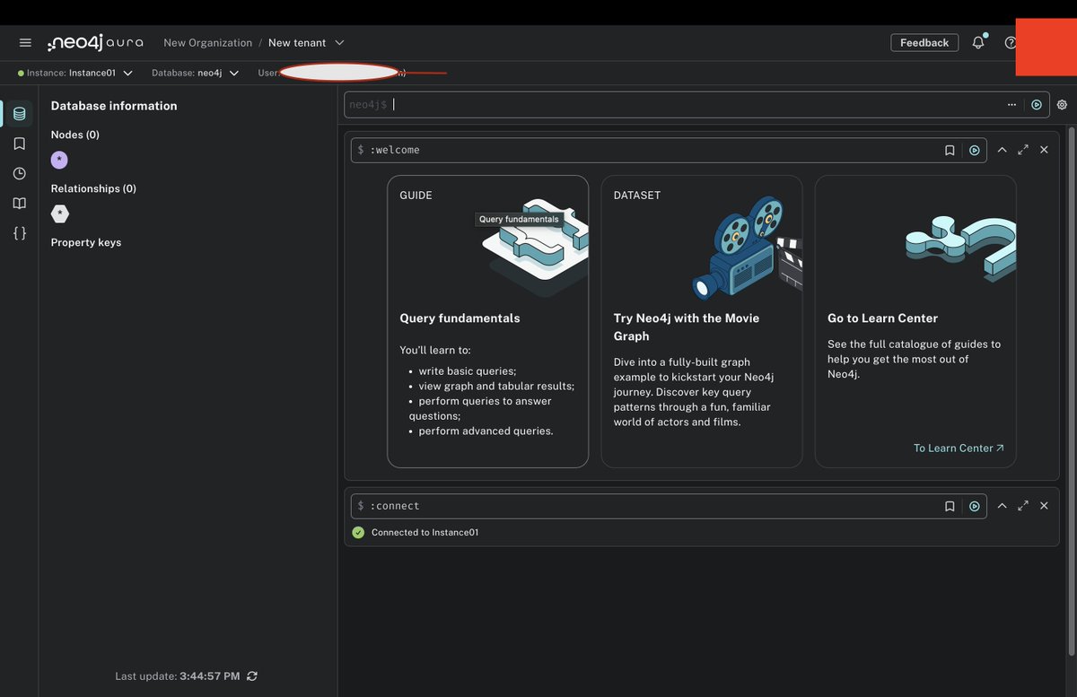Image resolution: width=1077 pixels, height=697 pixels.
Task: Open Database information sidebar icon
Action: click(19, 114)
